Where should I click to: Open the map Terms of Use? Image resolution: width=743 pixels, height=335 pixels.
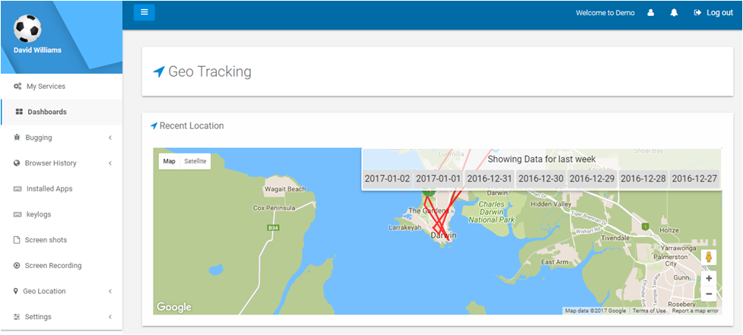(649, 311)
